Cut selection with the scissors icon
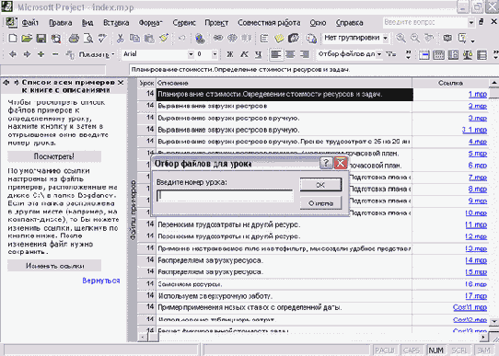This screenshot has width=499, height=356. (x=120, y=39)
